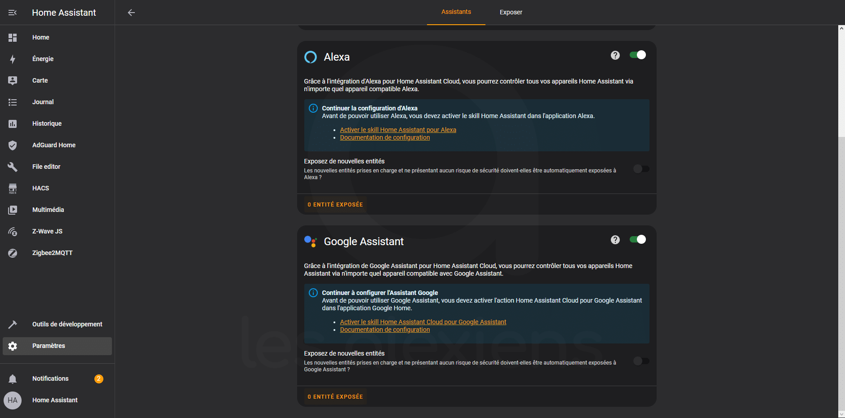Click 0 ENTITÉ EXPOSÉE in Google Assistant card

pos(335,396)
